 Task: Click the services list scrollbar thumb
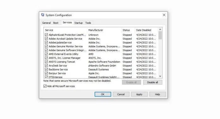(x=160, y=35)
